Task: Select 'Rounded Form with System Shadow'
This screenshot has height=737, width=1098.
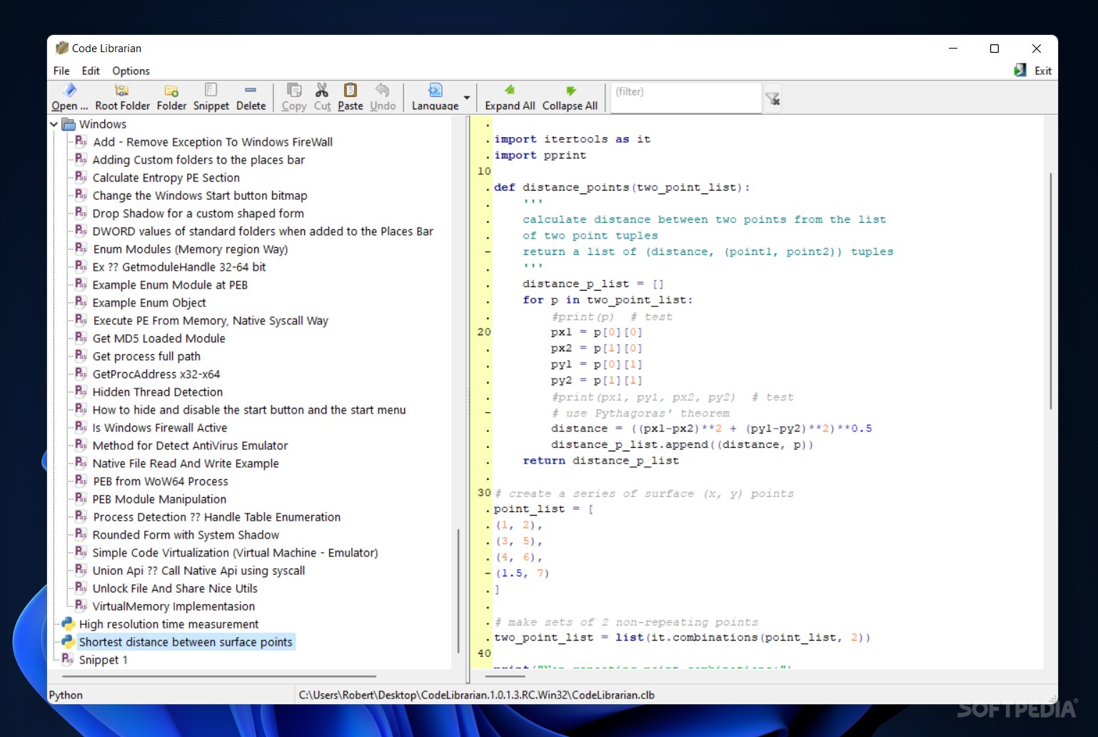Action: point(186,535)
